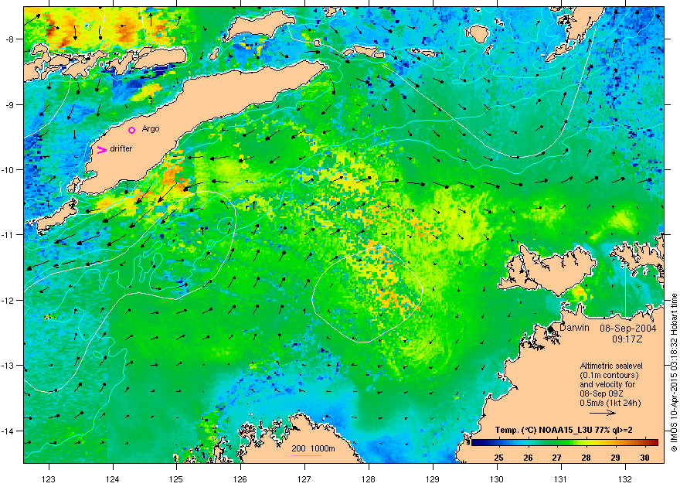The width and height of the screenshot is (680, 487).
Task: Click the '08-Sep 09Z' legend text
Action: (x=601, y=393)
